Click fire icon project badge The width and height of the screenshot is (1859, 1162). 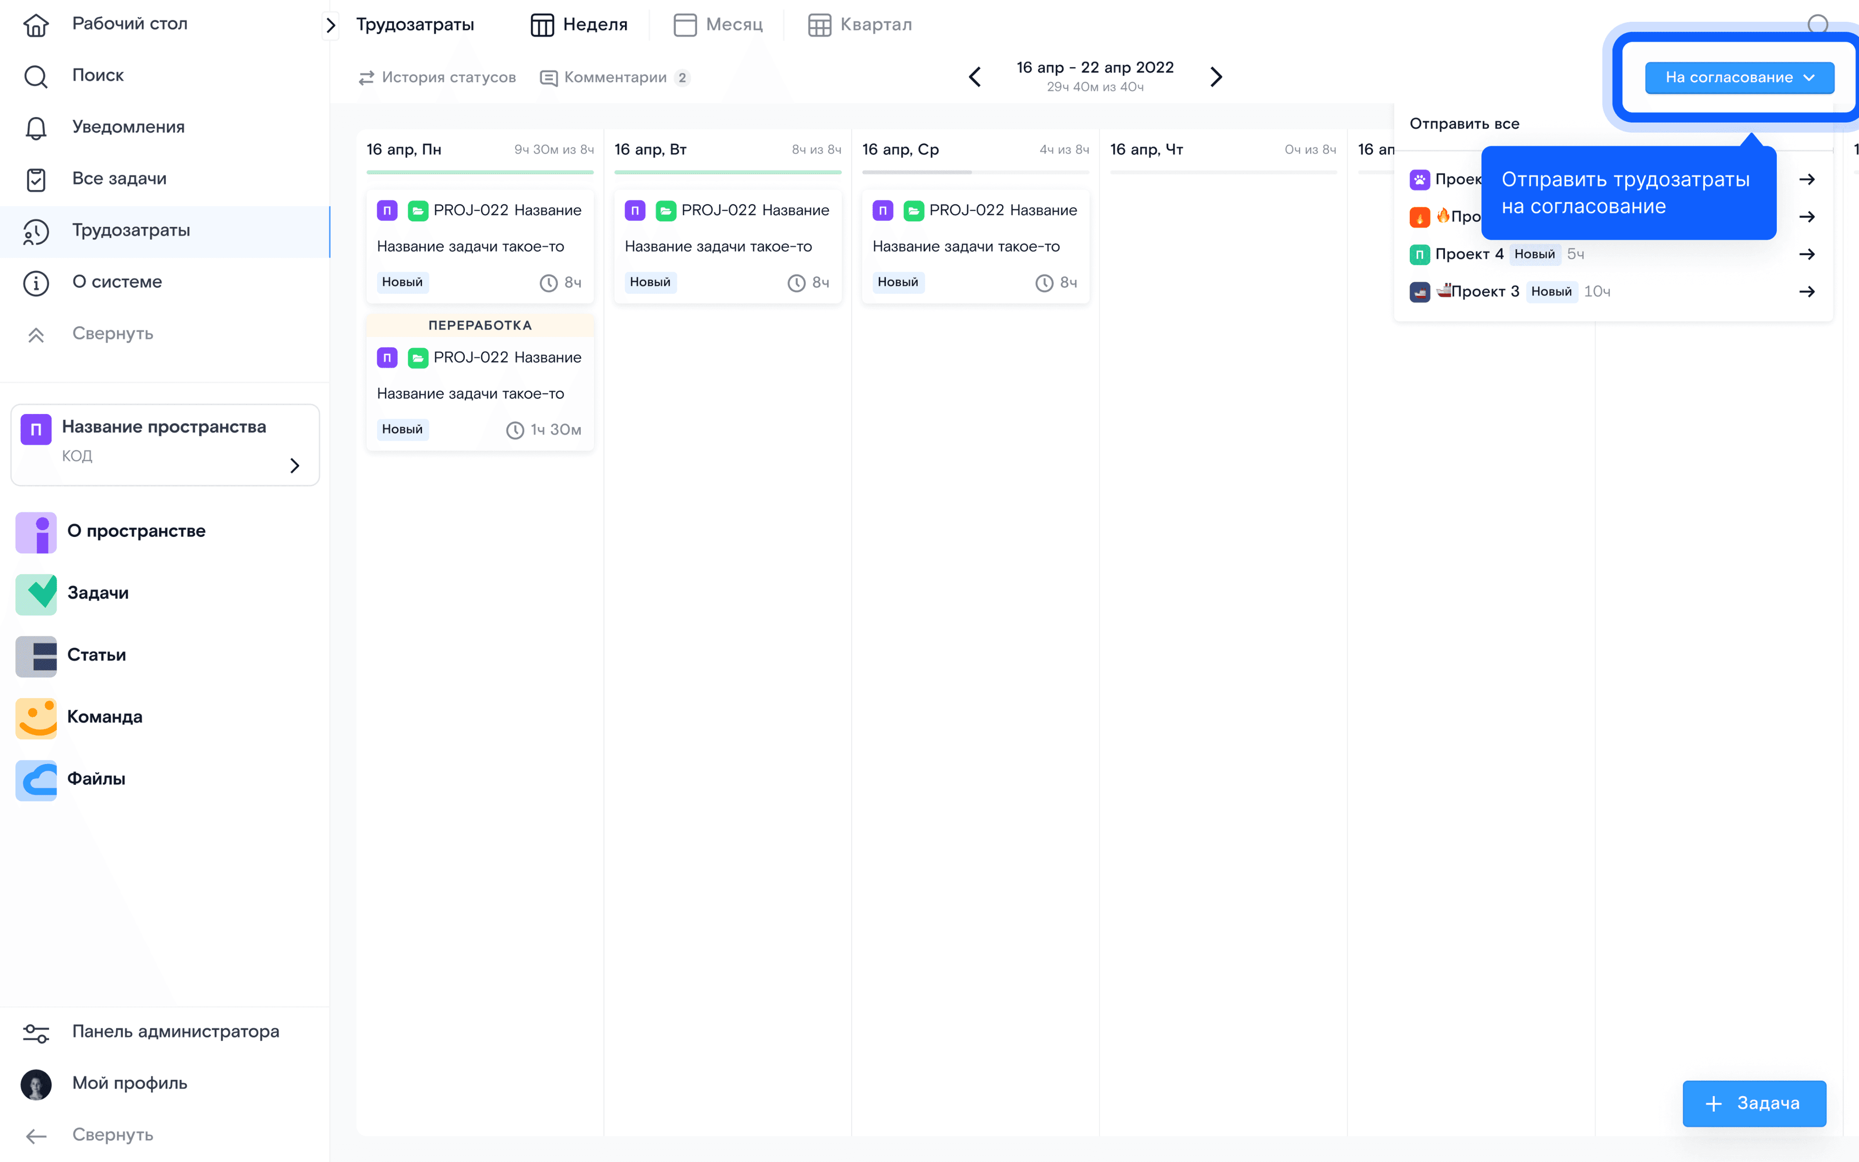tap(1419, 217)
